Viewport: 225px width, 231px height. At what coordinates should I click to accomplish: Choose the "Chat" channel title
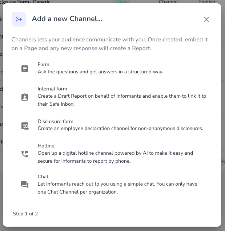[43, 177]
